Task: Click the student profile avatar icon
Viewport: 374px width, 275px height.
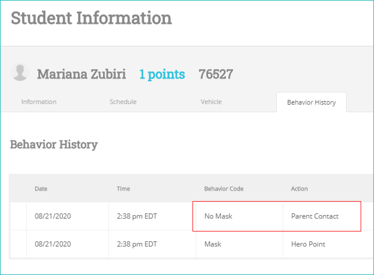Action: (x=20, y=72)
